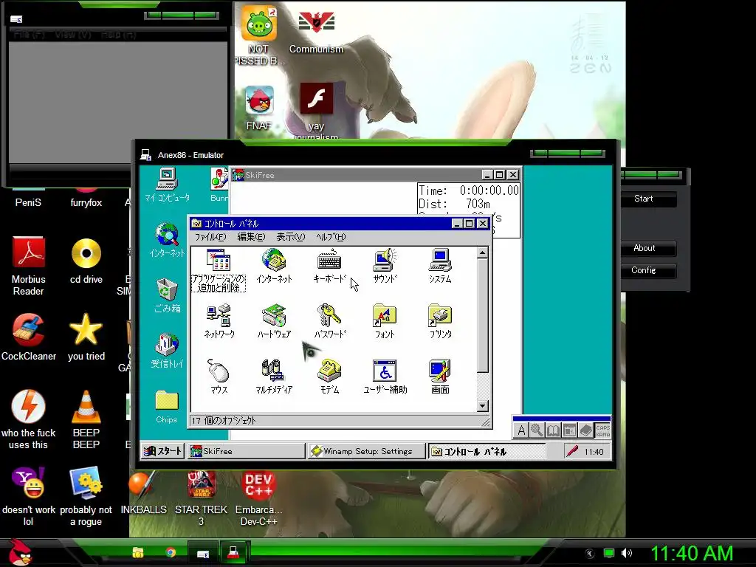This screenshot has width=756, height=567.
Task: Select the you tried star icon
Action: point(86,337)
